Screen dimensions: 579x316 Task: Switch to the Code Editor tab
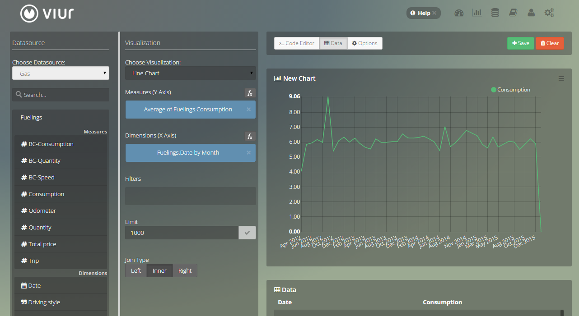point(296,43)
